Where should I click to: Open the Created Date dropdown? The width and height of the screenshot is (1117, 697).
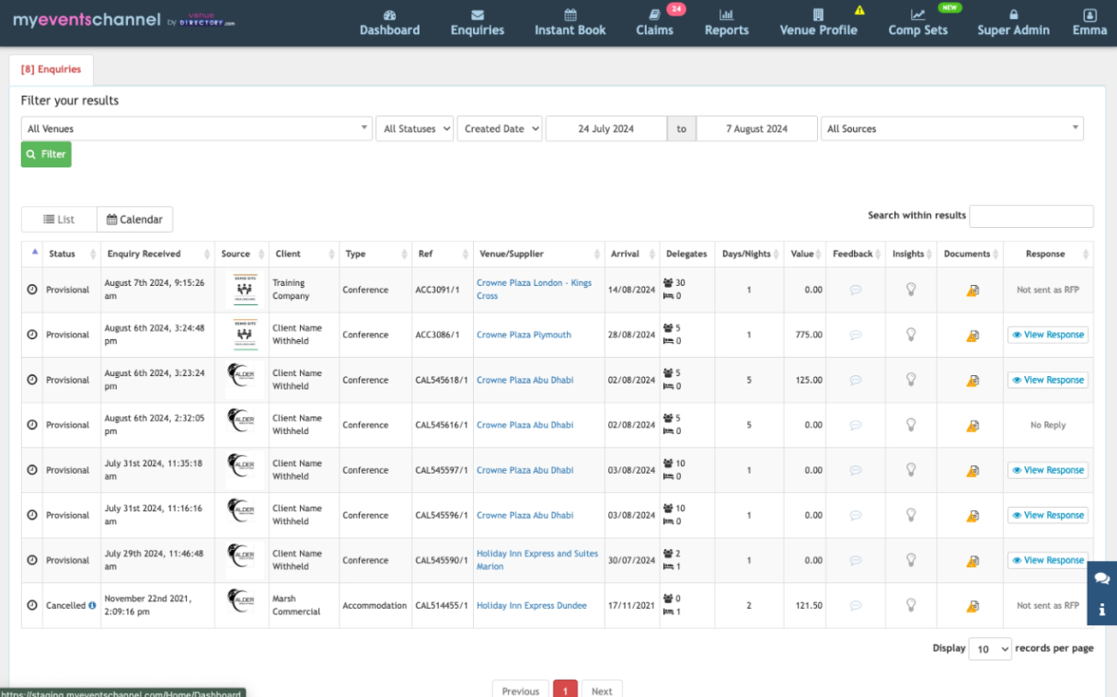[x=500, y=129]
